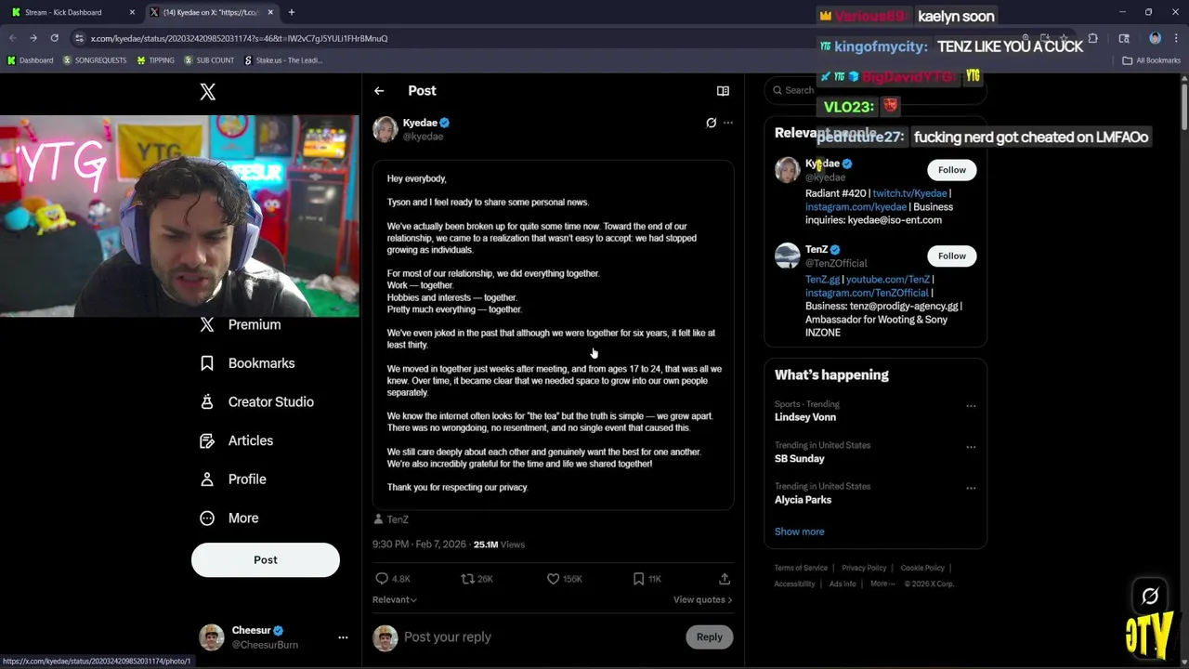1189x669 pixels.
Task: Open Cheesur profile avatar in the sidebar
Action: pos(212,637)
